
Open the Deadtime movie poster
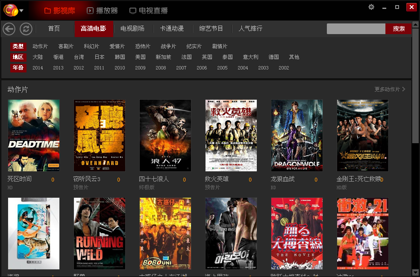click(x=34, y=136)
